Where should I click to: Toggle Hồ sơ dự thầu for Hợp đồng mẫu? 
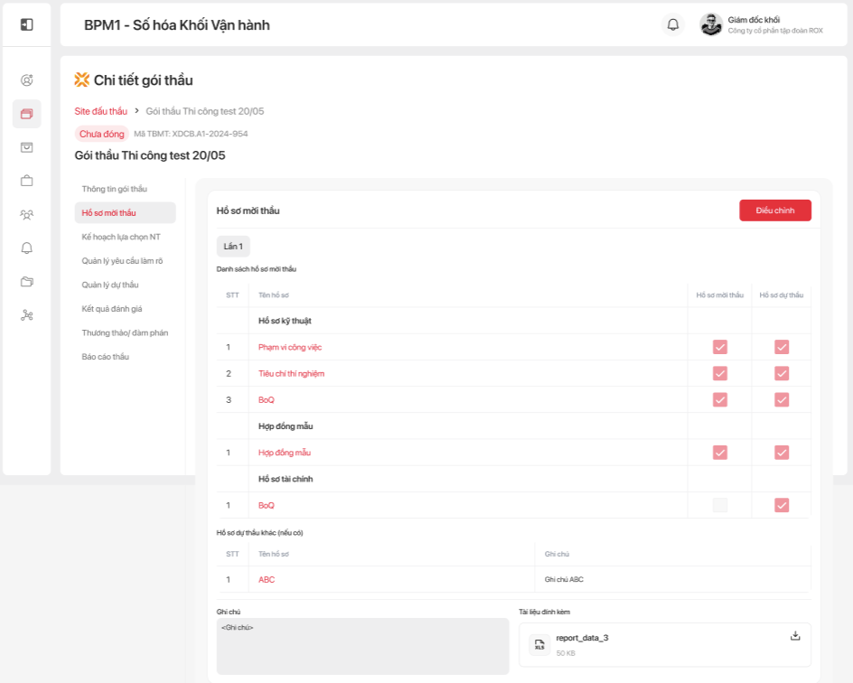point(782,453)
